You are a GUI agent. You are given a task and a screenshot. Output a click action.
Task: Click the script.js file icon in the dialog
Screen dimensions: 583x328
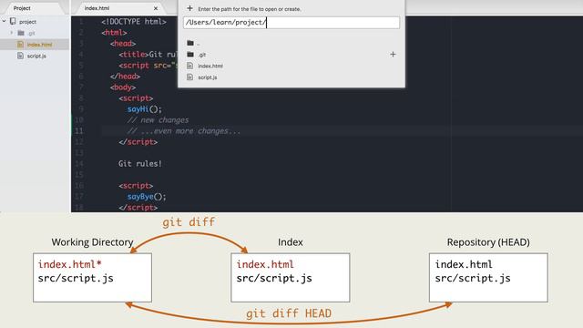point(190,77)
